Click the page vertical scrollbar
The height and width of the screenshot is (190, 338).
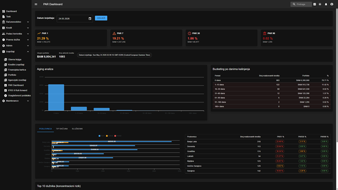[336, 75]
